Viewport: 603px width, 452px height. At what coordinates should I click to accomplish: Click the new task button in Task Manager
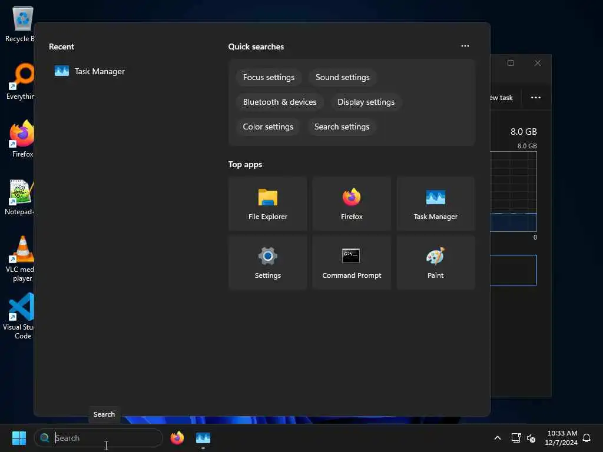coord(502,98)
